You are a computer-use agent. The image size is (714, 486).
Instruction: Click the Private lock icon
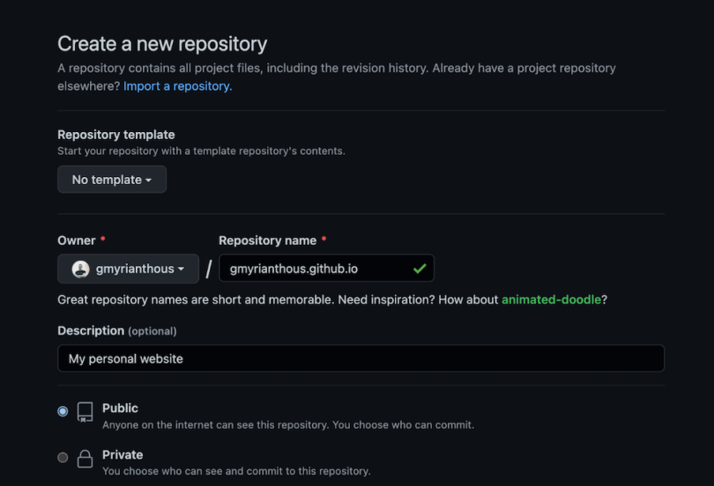tap(86, 459)
